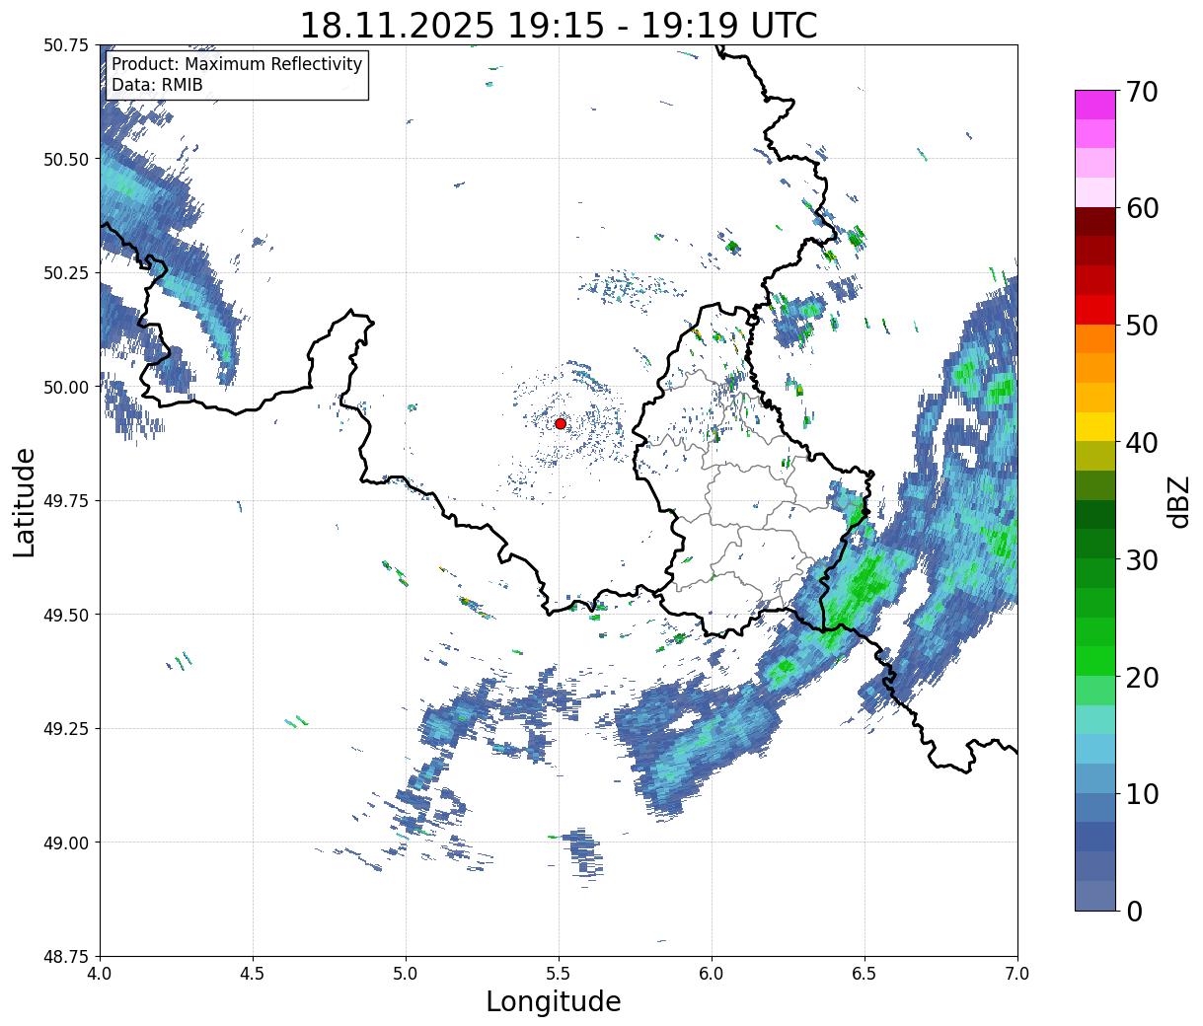Click the bright green colorbar swatch near 20
Viewport: 1203px width, 1026px height.
pos(1095,661)
